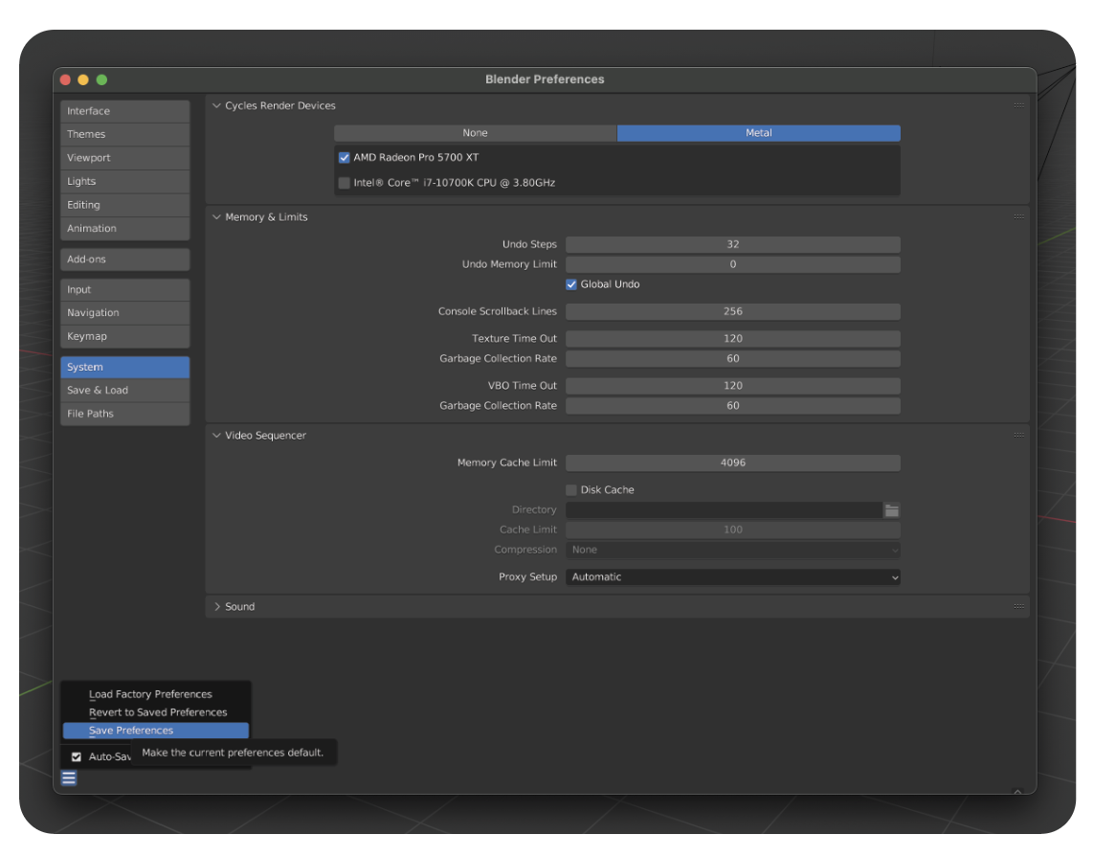Click the Cache Limit value field

[x=732, y=530]
